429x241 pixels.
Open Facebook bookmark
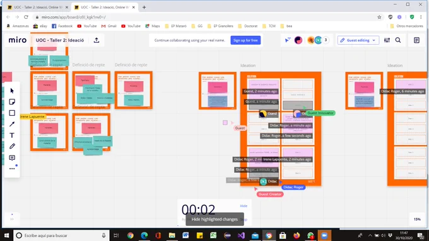pos(62,26)
